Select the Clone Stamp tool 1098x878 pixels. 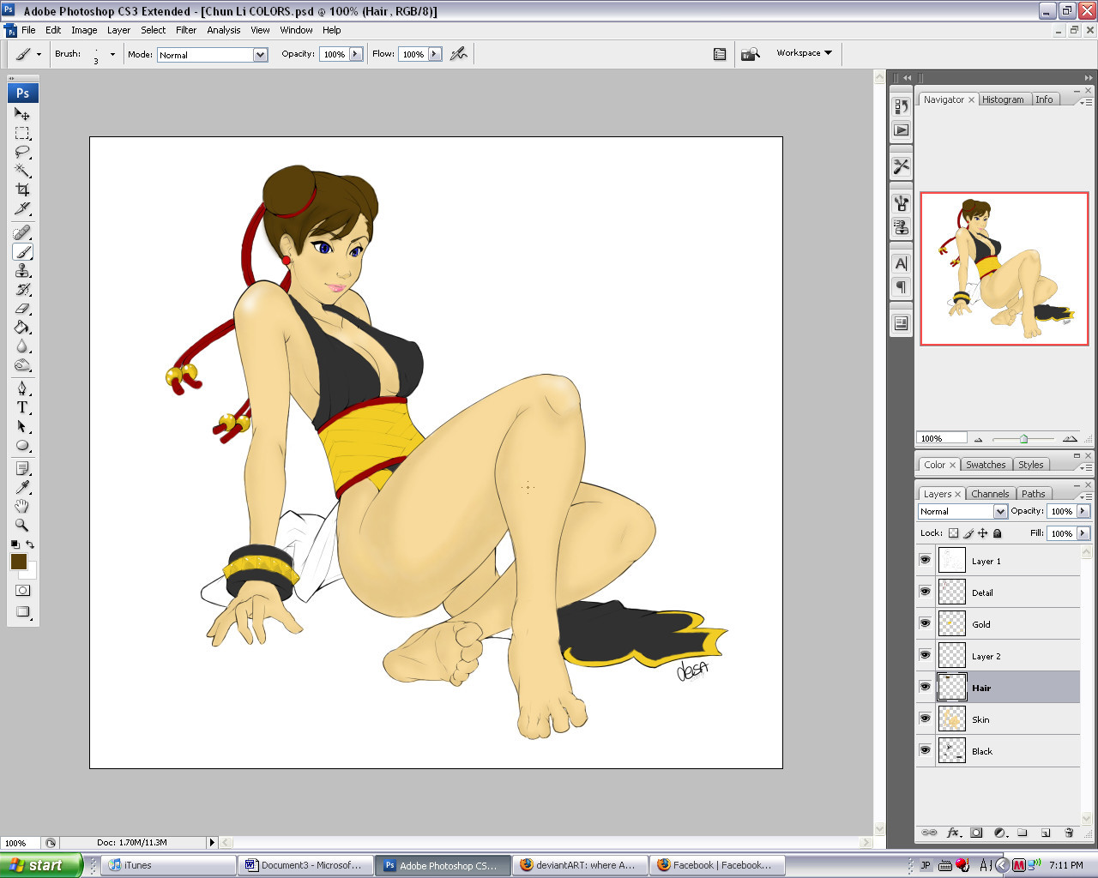pyautogui.click(x=22, y=270)
